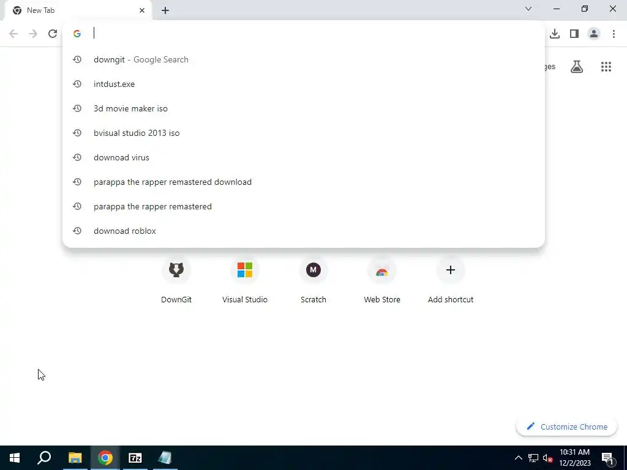
Task: Open the Downloads icon in toolbar
Action: (x=554, y=34)
